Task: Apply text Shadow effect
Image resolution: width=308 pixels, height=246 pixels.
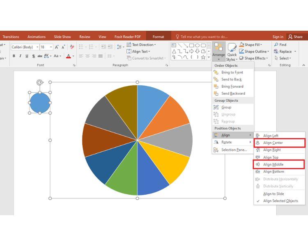Action: [x=34, y=56]
